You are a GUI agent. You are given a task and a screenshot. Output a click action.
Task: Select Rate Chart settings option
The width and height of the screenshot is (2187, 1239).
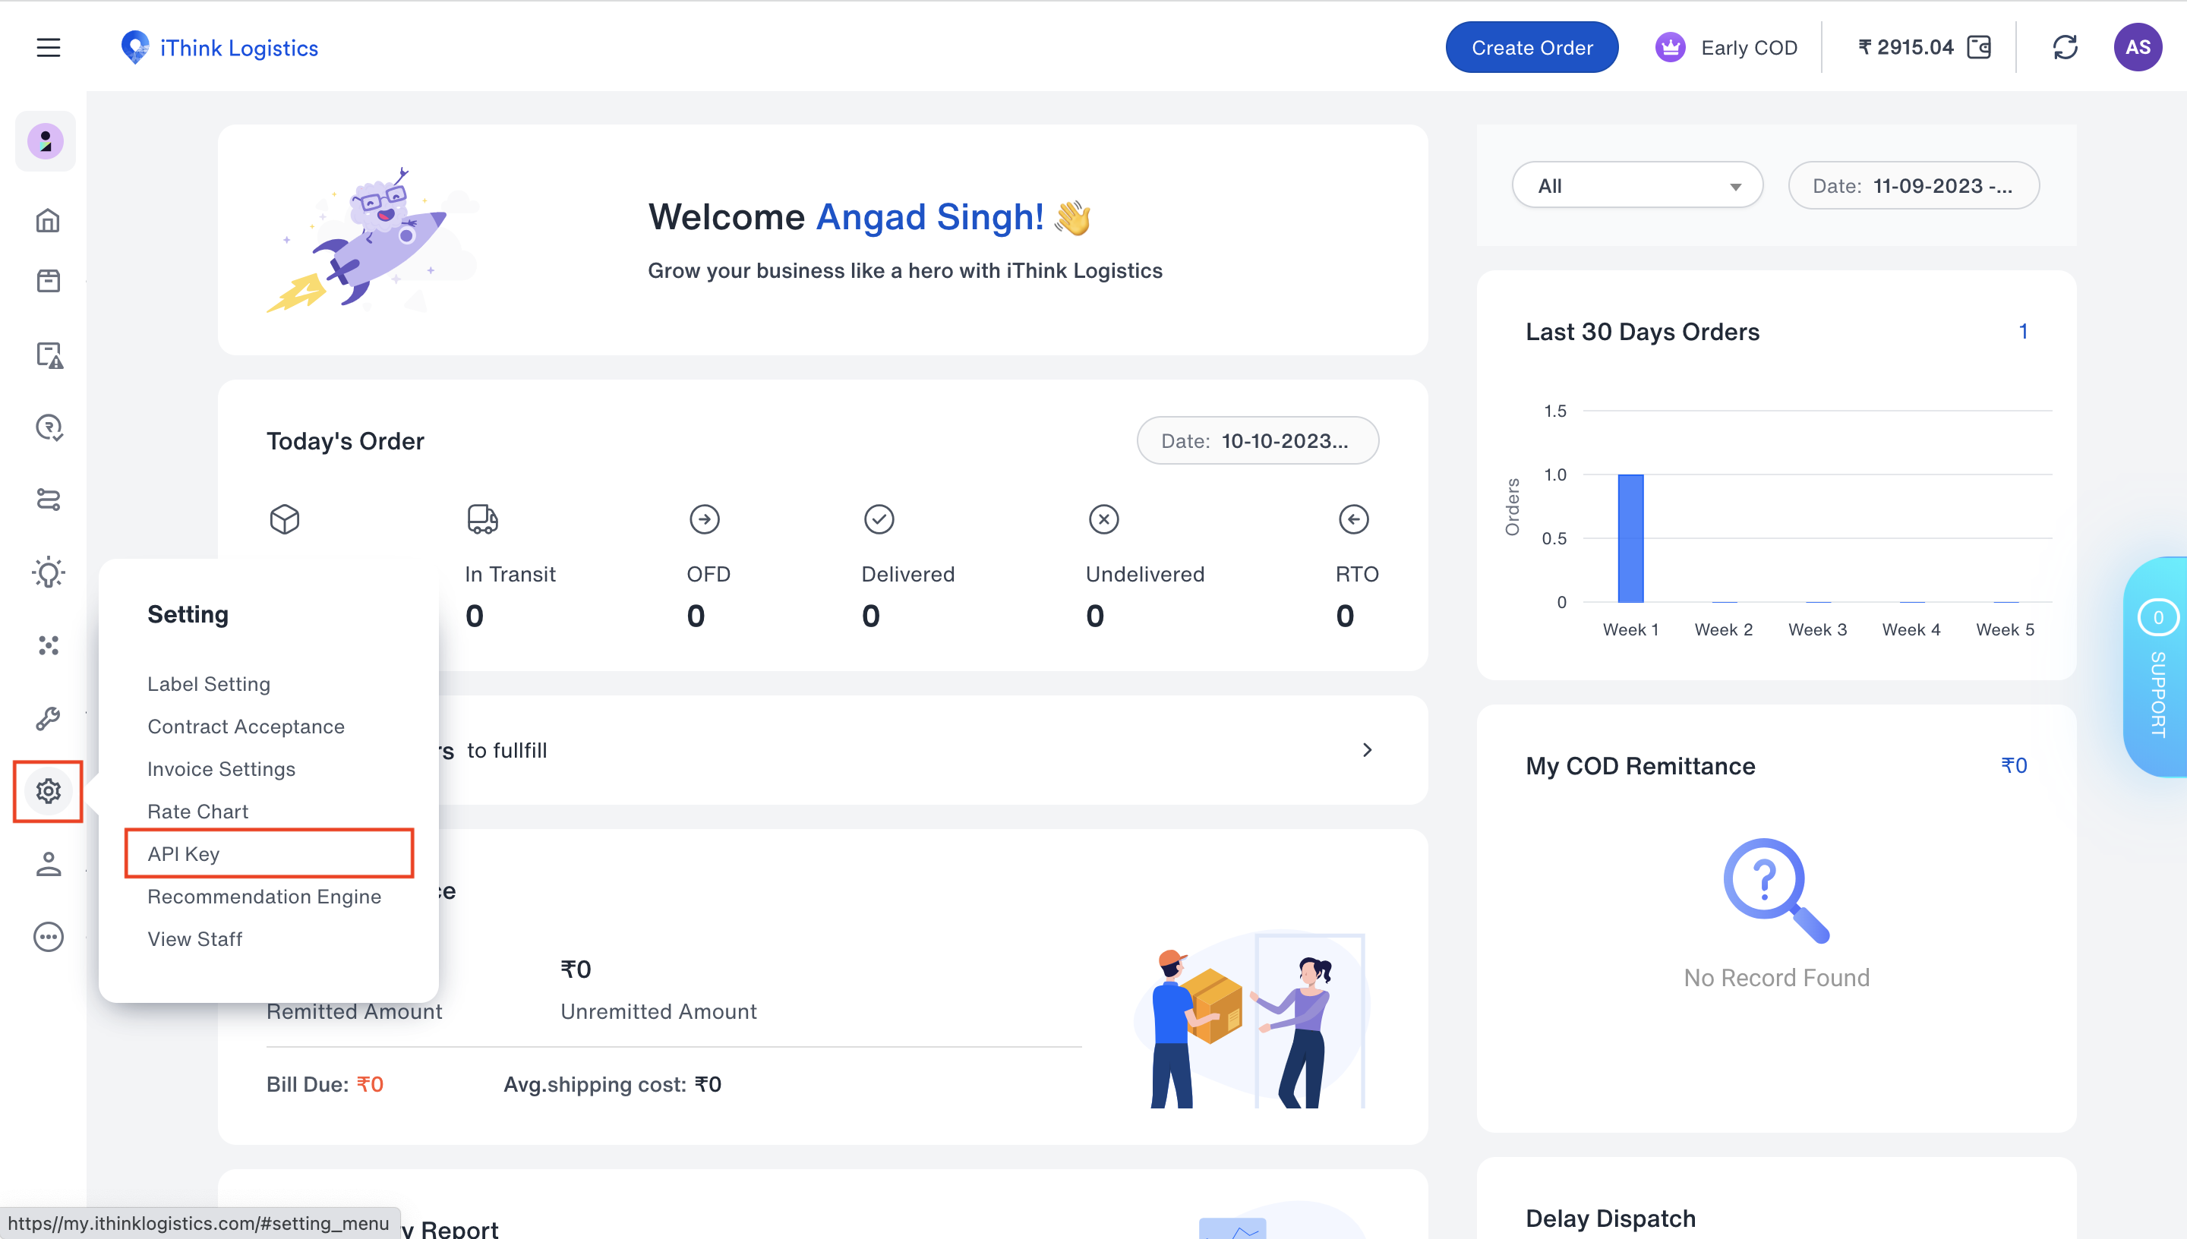point(197,811)
